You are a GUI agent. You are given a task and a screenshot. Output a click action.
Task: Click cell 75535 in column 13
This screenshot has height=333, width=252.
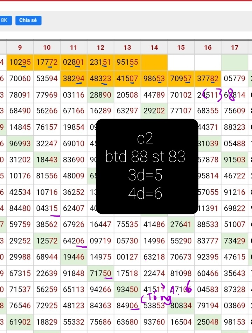(127, 225)
